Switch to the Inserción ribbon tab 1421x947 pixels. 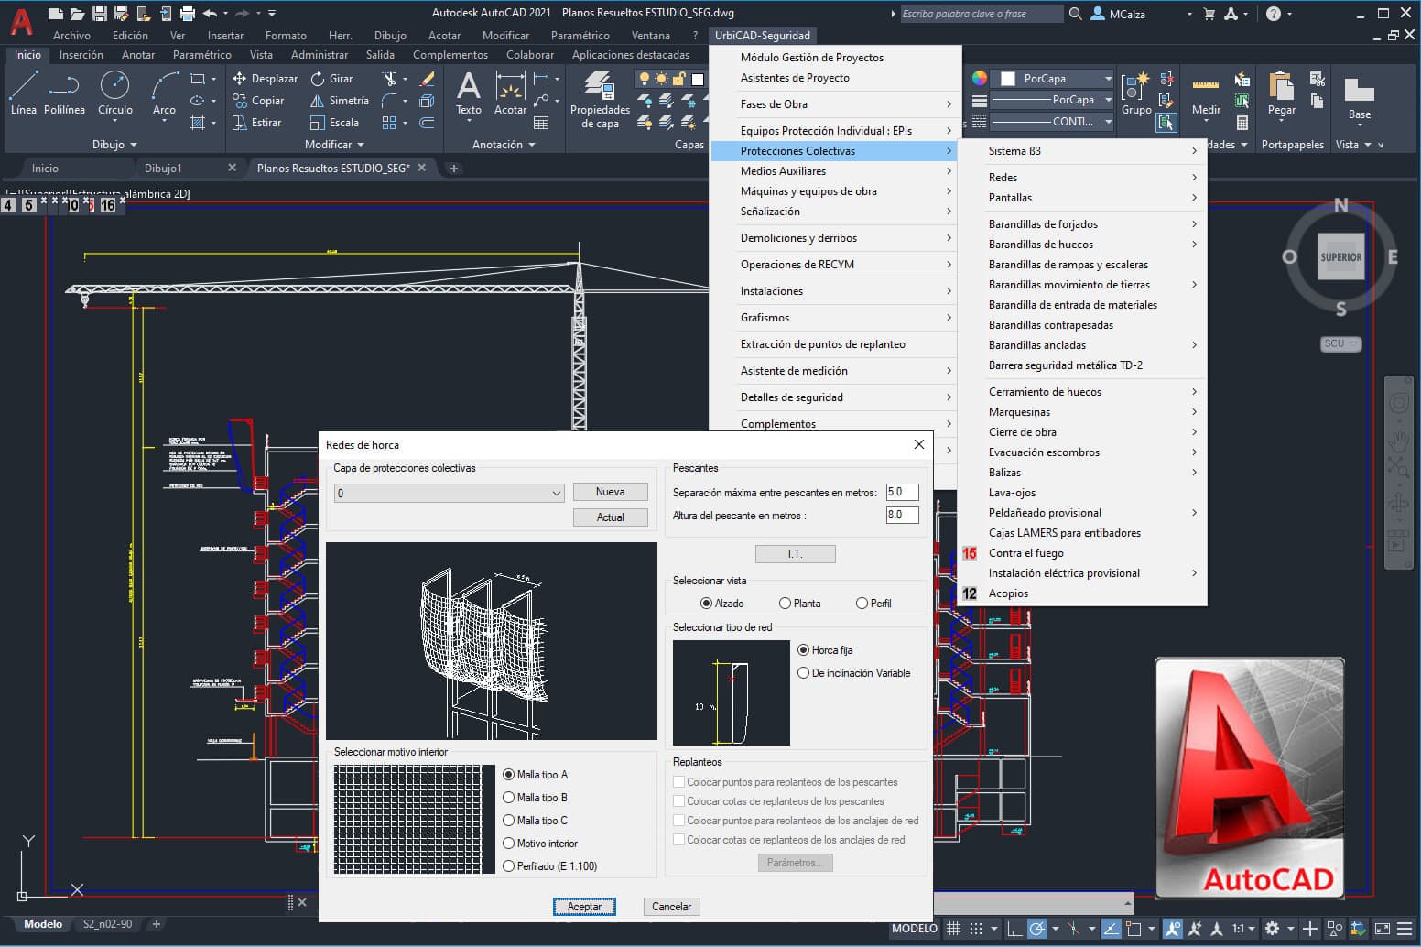pyautogui.click(x=81, y=55)
